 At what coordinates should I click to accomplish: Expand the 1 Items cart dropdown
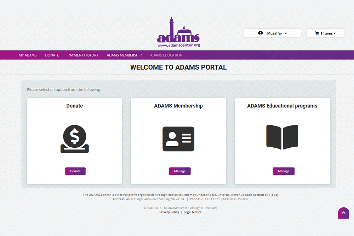tap(325, 33)
